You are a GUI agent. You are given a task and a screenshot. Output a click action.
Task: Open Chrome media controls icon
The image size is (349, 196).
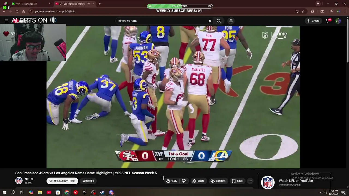(x=332, y=11)
